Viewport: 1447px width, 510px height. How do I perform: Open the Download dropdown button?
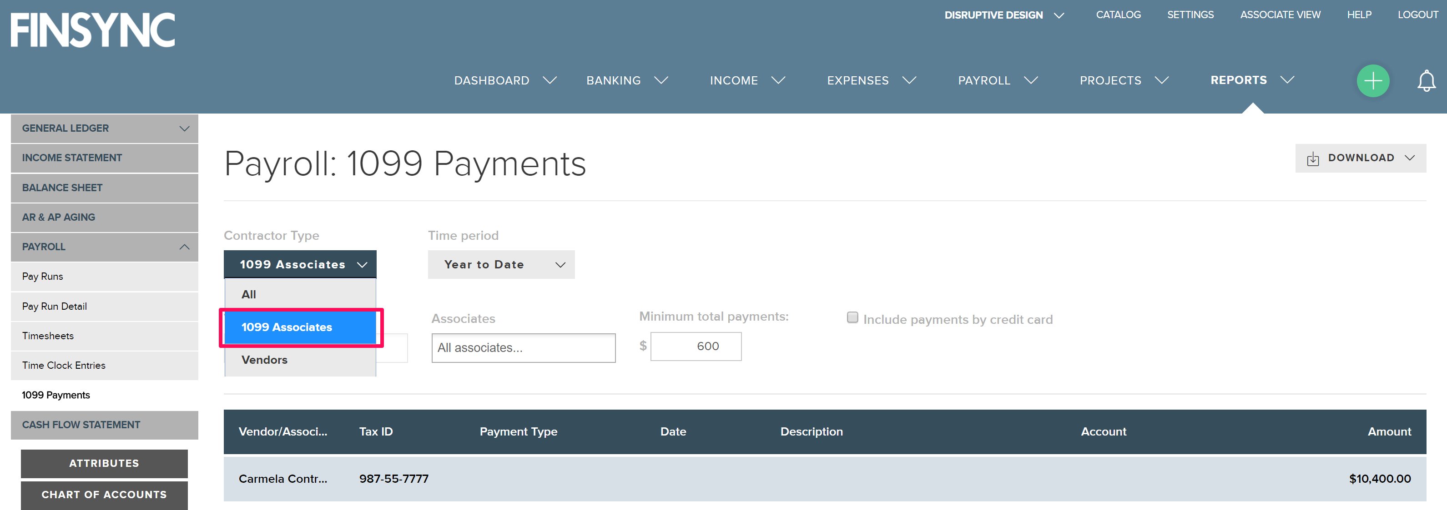tap(1361, 158)
